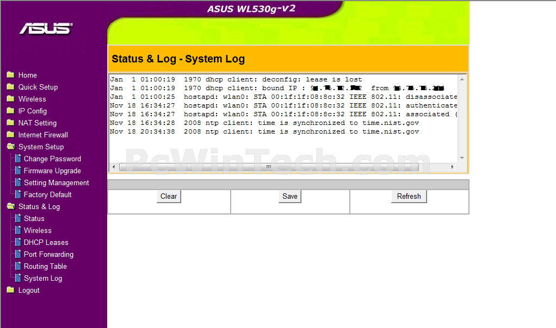The height and width of the screenshot is (328, 556).
Task: Refresh the system log
Action: (409, 197)
